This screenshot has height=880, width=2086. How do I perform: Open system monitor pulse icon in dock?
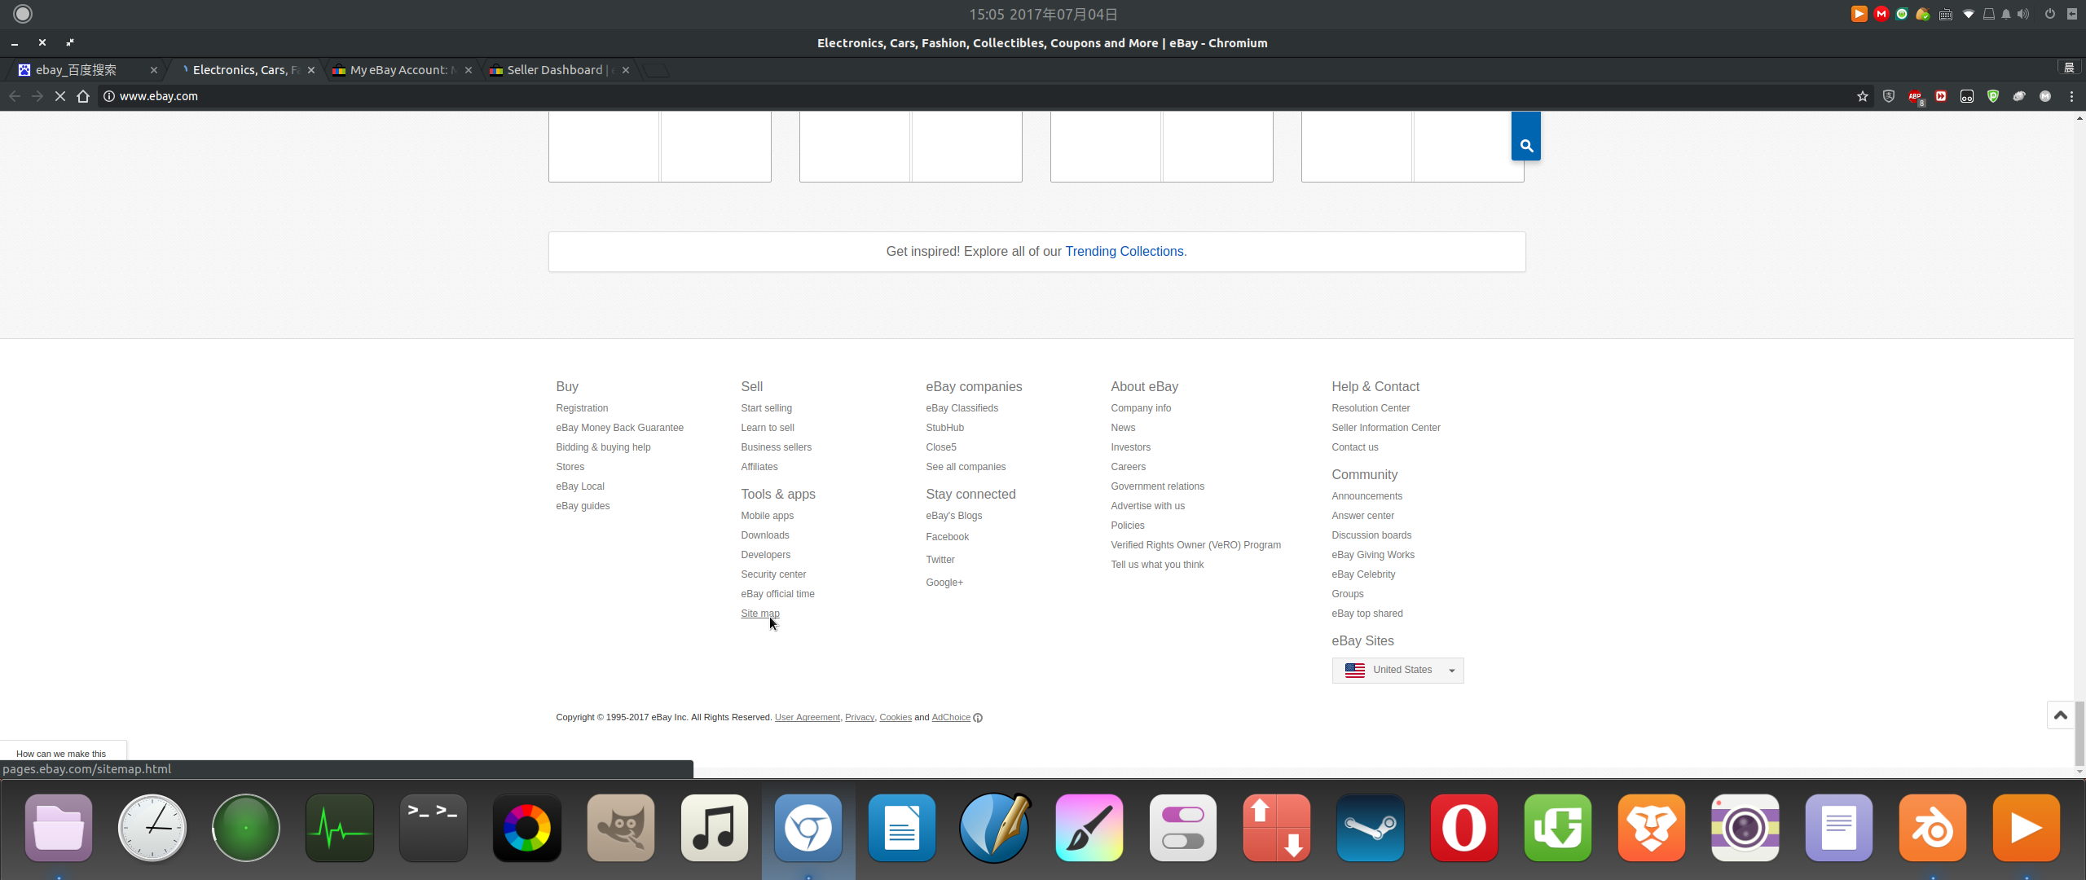click(x=340, y=828)
